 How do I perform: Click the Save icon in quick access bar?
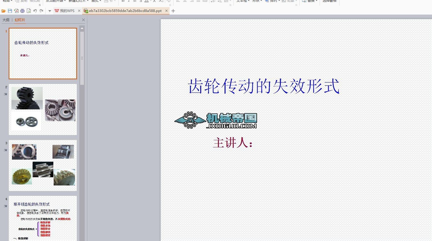[10, 11]
